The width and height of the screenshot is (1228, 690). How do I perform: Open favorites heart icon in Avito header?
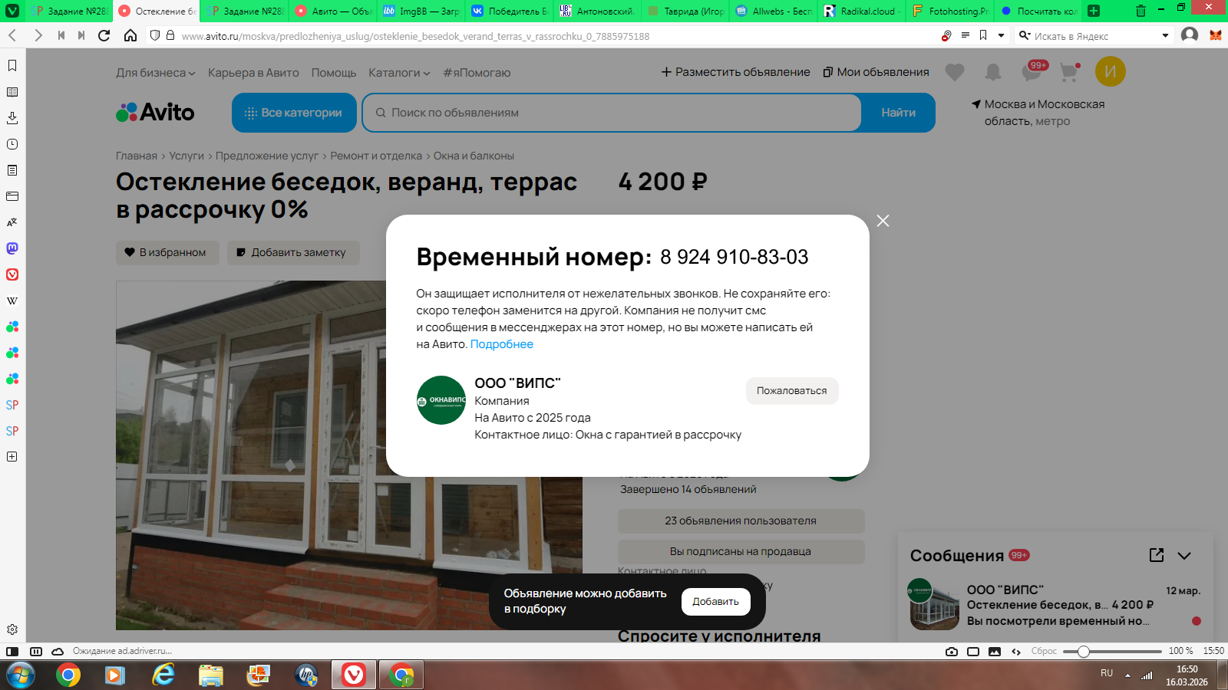[955, 72]
